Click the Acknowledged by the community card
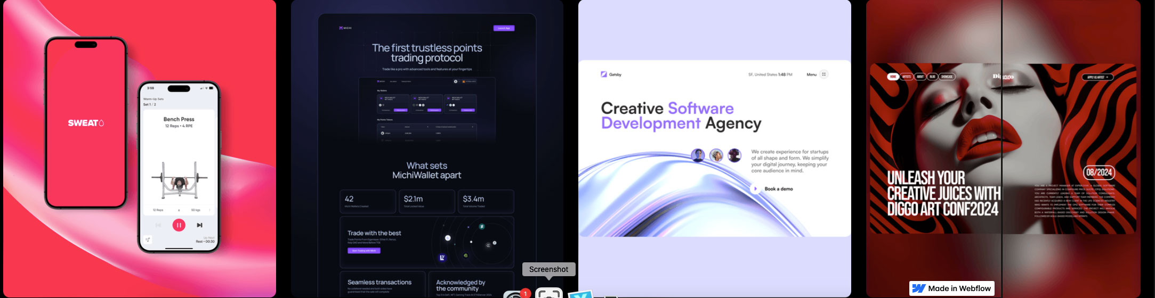 pyautogui.click(x=472, y=284)
